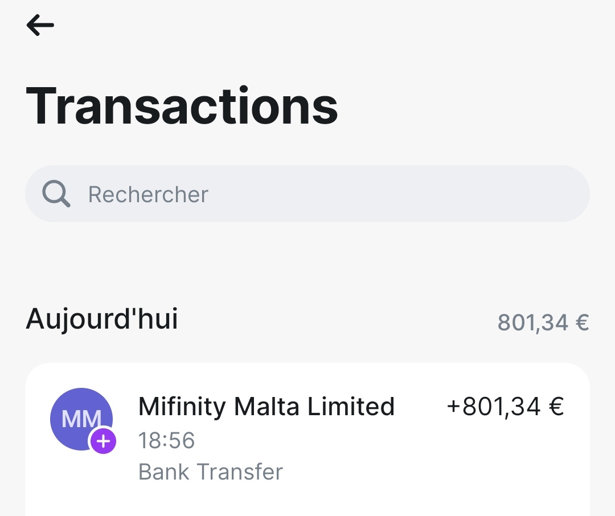Tap the back arrow icon

[40, 25]
